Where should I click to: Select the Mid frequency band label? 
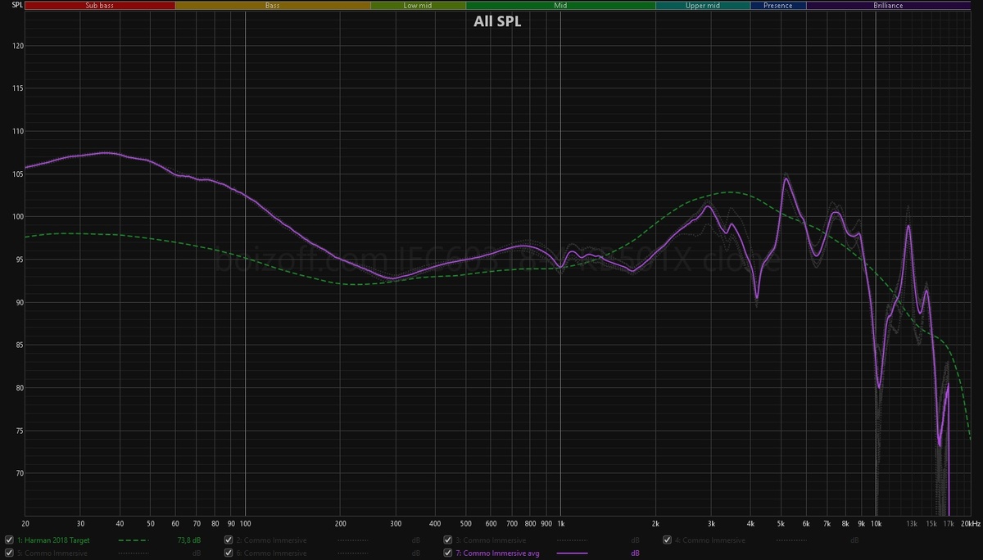pos(560,5)
